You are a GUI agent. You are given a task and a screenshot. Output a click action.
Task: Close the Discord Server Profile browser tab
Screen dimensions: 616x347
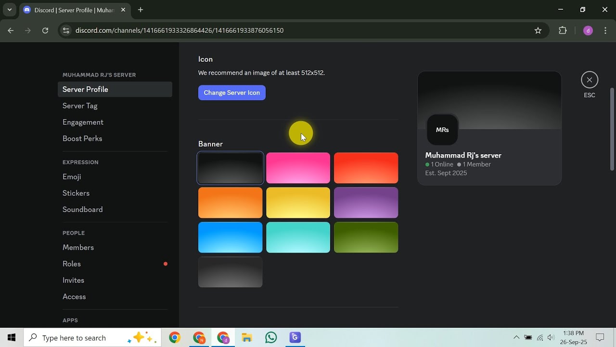coord(123,10)
